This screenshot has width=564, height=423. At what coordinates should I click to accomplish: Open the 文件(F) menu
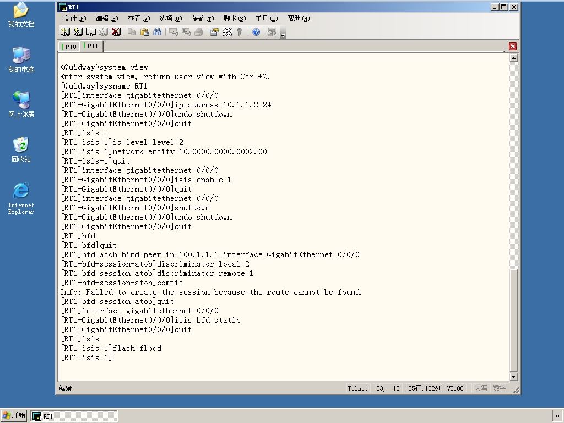pyautogui.click(x=75, y=19)
